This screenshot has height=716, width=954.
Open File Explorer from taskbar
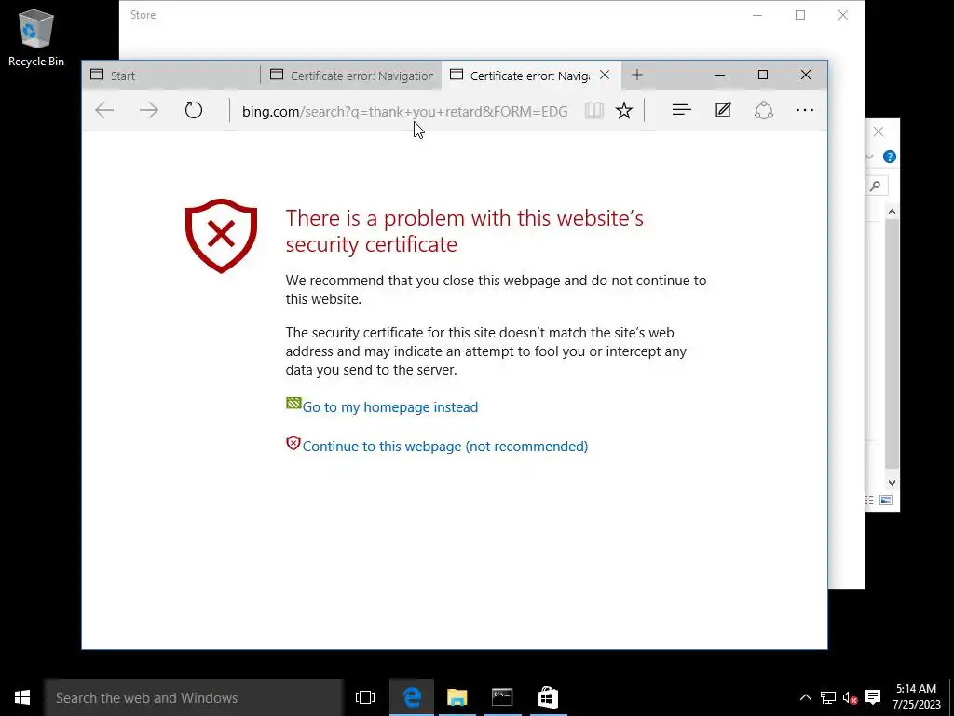(x=457, y=697)
